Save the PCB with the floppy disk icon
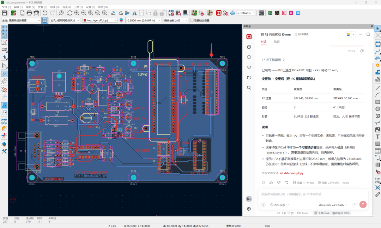This screenshot has width=381, height=228. point(5,13)
